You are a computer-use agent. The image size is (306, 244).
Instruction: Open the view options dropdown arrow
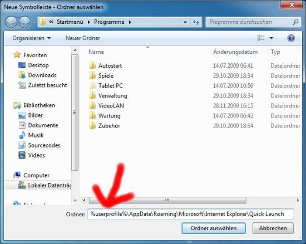tap(272, 38)
